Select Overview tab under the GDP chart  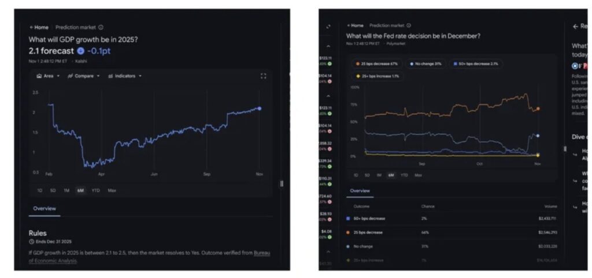pos(44,208)
